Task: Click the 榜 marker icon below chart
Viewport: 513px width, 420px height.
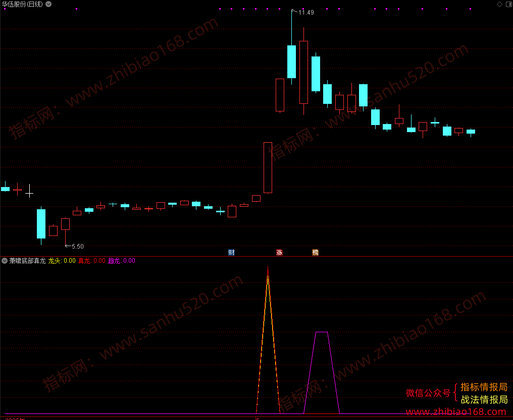Action: click(315, 252)
